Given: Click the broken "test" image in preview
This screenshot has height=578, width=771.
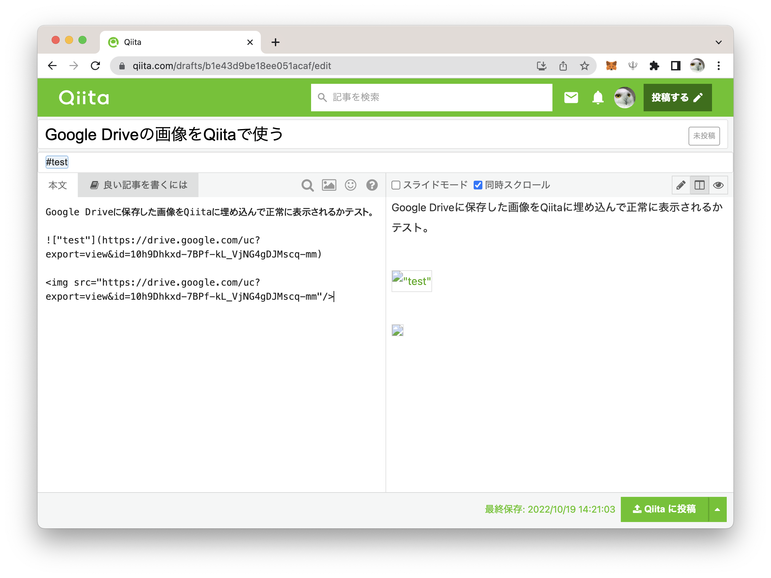Looking at the screenshot, I should (412, 281).
